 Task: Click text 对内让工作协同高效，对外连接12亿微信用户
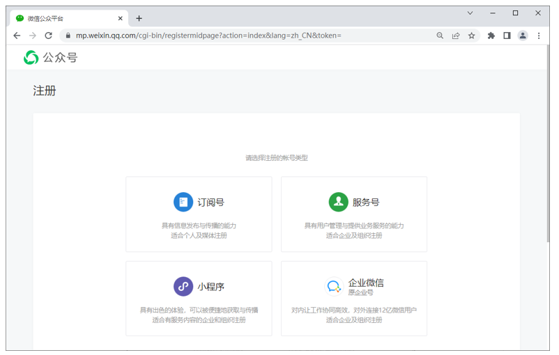[x=354, y=310]
